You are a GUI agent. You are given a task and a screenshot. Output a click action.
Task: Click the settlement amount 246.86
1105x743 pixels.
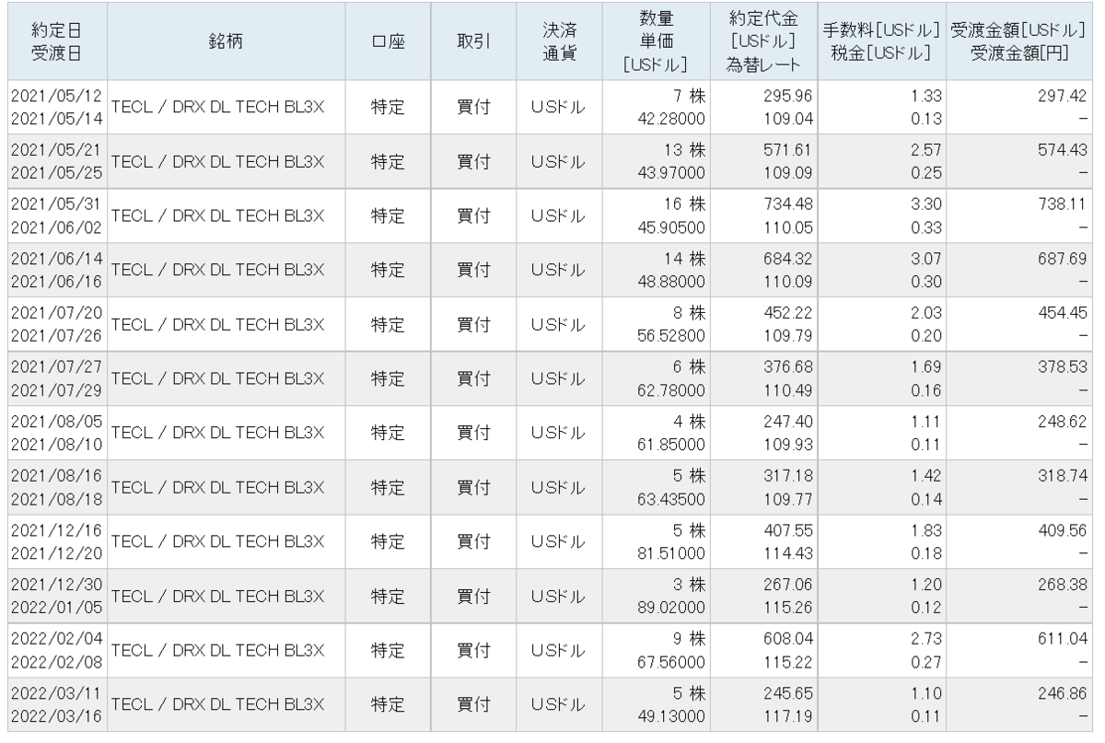click(x=1062, y=694)
